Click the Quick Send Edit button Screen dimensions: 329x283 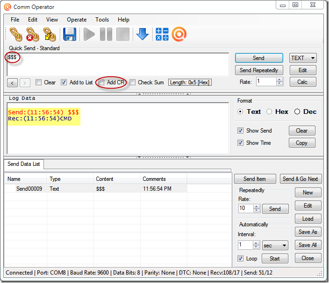coord(303,70)
